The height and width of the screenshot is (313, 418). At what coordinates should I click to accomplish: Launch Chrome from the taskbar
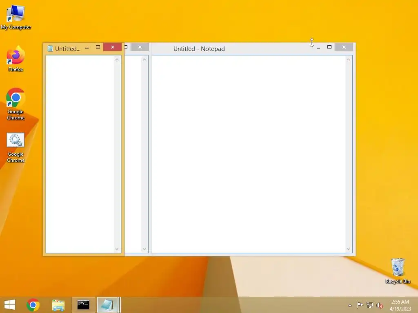point(33,305)
